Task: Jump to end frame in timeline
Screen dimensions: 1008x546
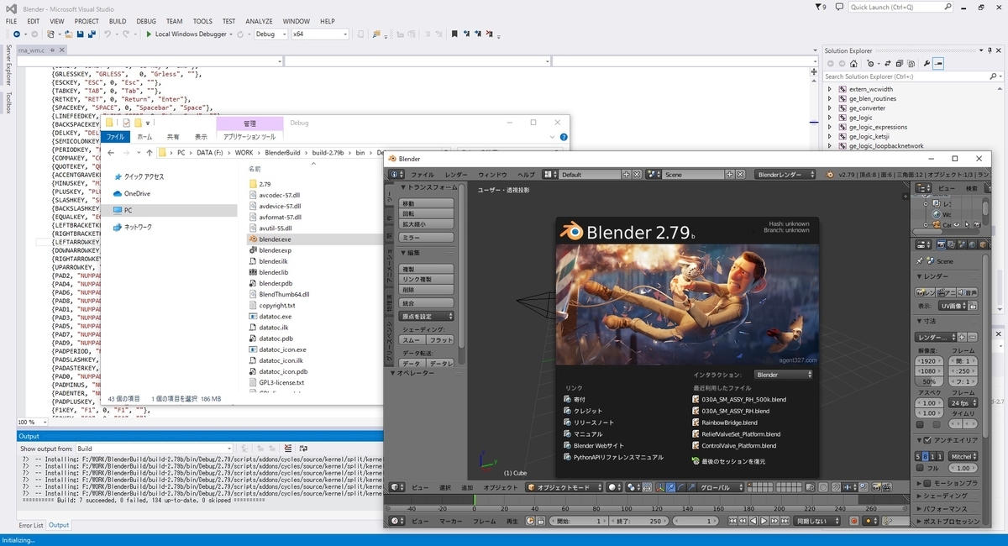Action: (785, 521)
